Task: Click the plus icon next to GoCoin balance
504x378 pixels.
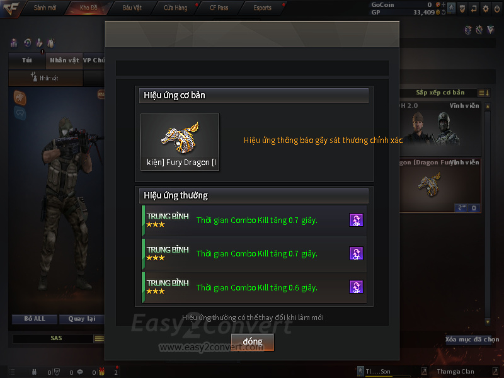Action: (444, 4)
